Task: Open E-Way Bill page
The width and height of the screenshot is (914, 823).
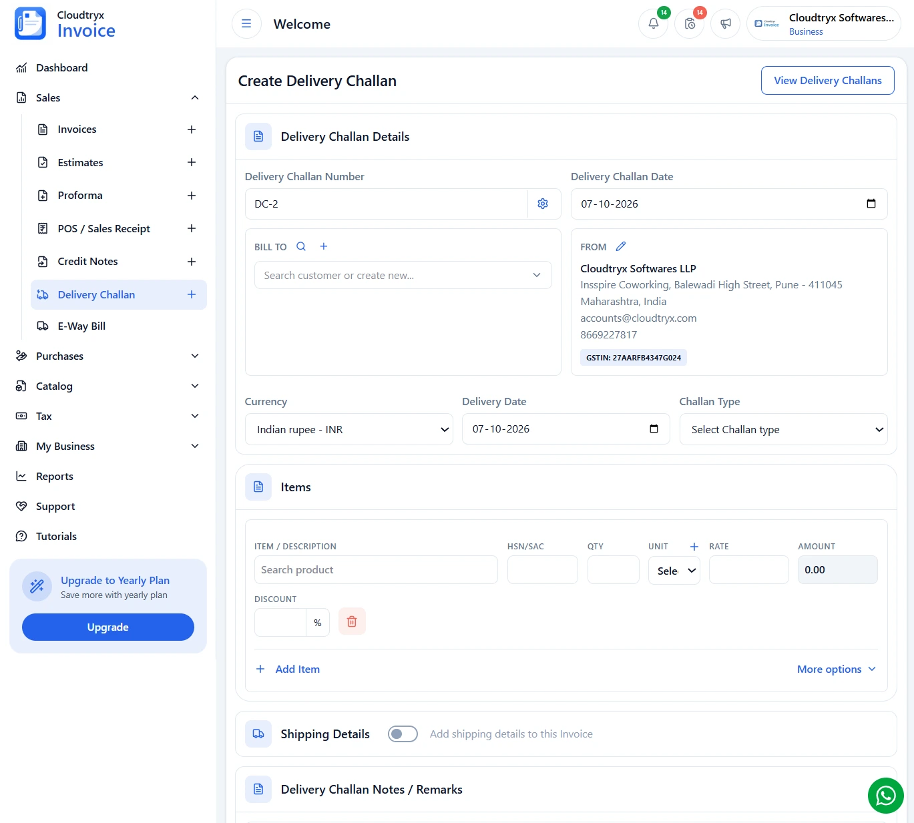Action: click(81, 326)
